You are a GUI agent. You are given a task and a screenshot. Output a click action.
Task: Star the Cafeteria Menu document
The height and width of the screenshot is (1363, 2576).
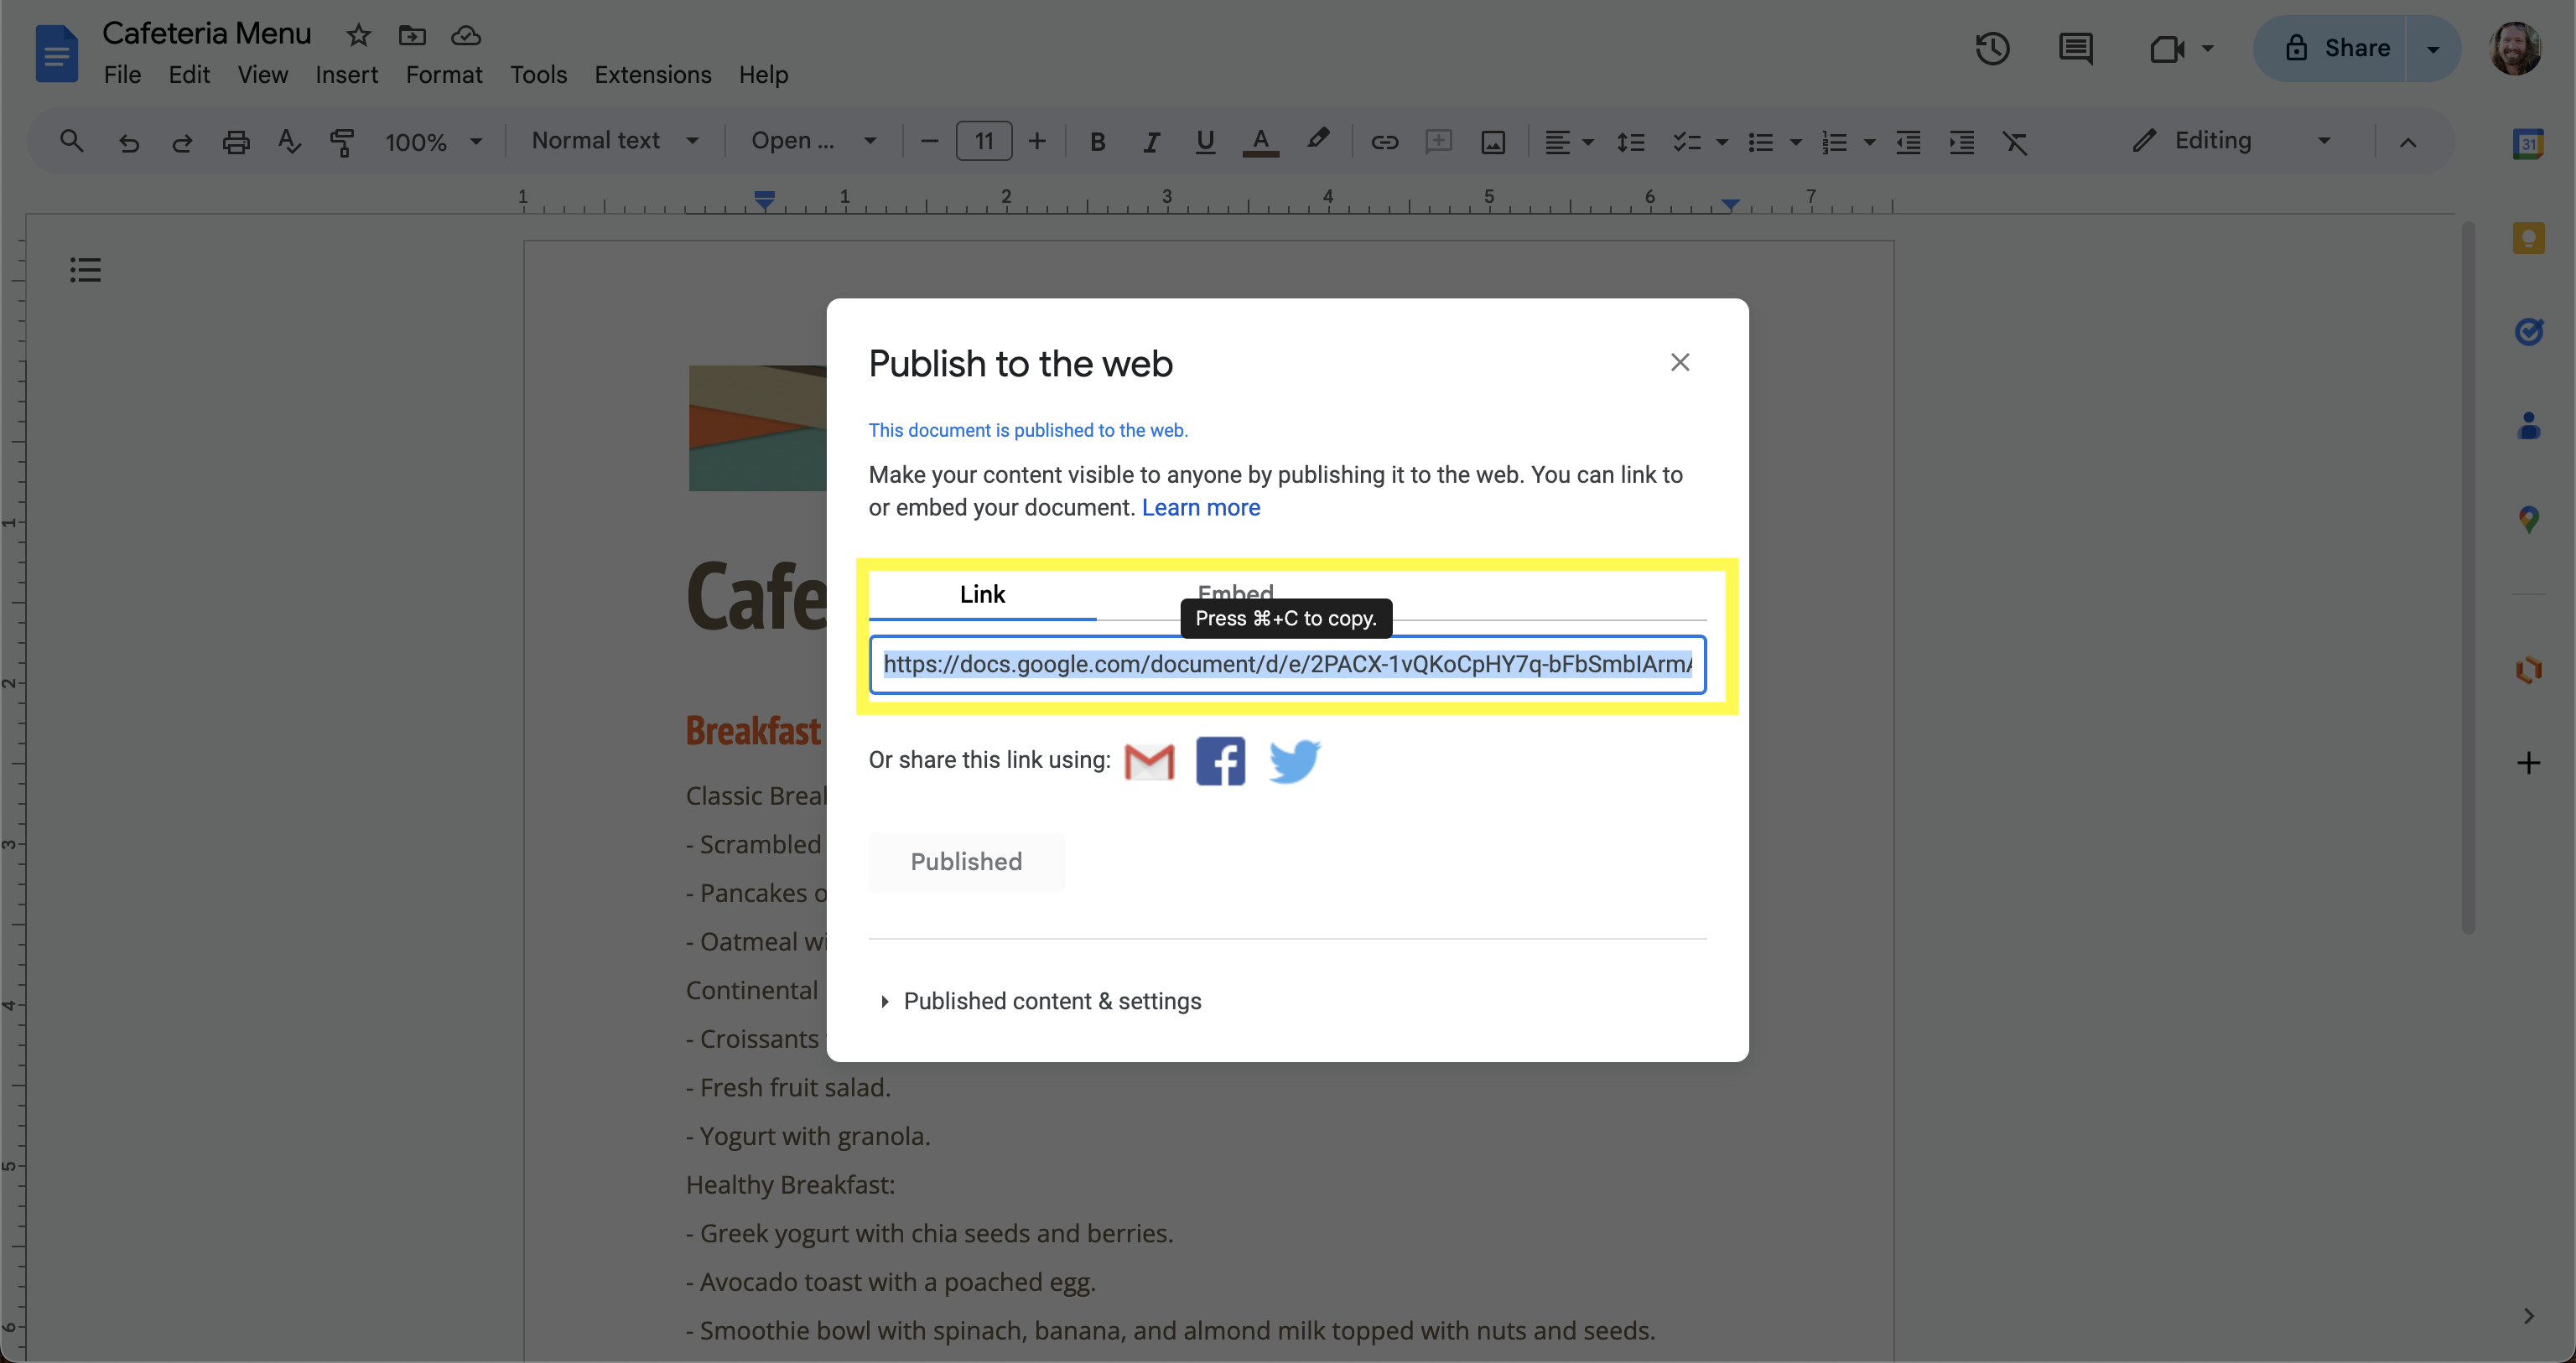(358, 35)
